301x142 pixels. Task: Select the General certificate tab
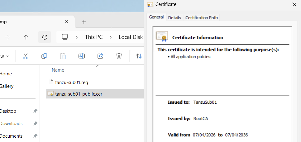(x=156, y=17)
